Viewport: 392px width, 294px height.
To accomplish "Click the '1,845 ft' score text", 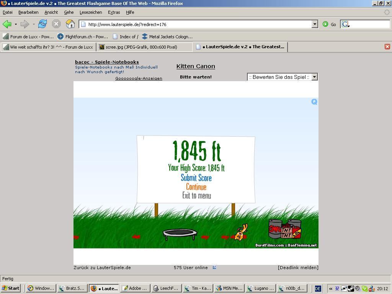I will click(x=197, y=151).
